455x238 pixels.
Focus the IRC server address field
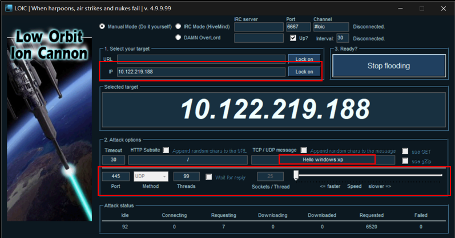[259, 27]
